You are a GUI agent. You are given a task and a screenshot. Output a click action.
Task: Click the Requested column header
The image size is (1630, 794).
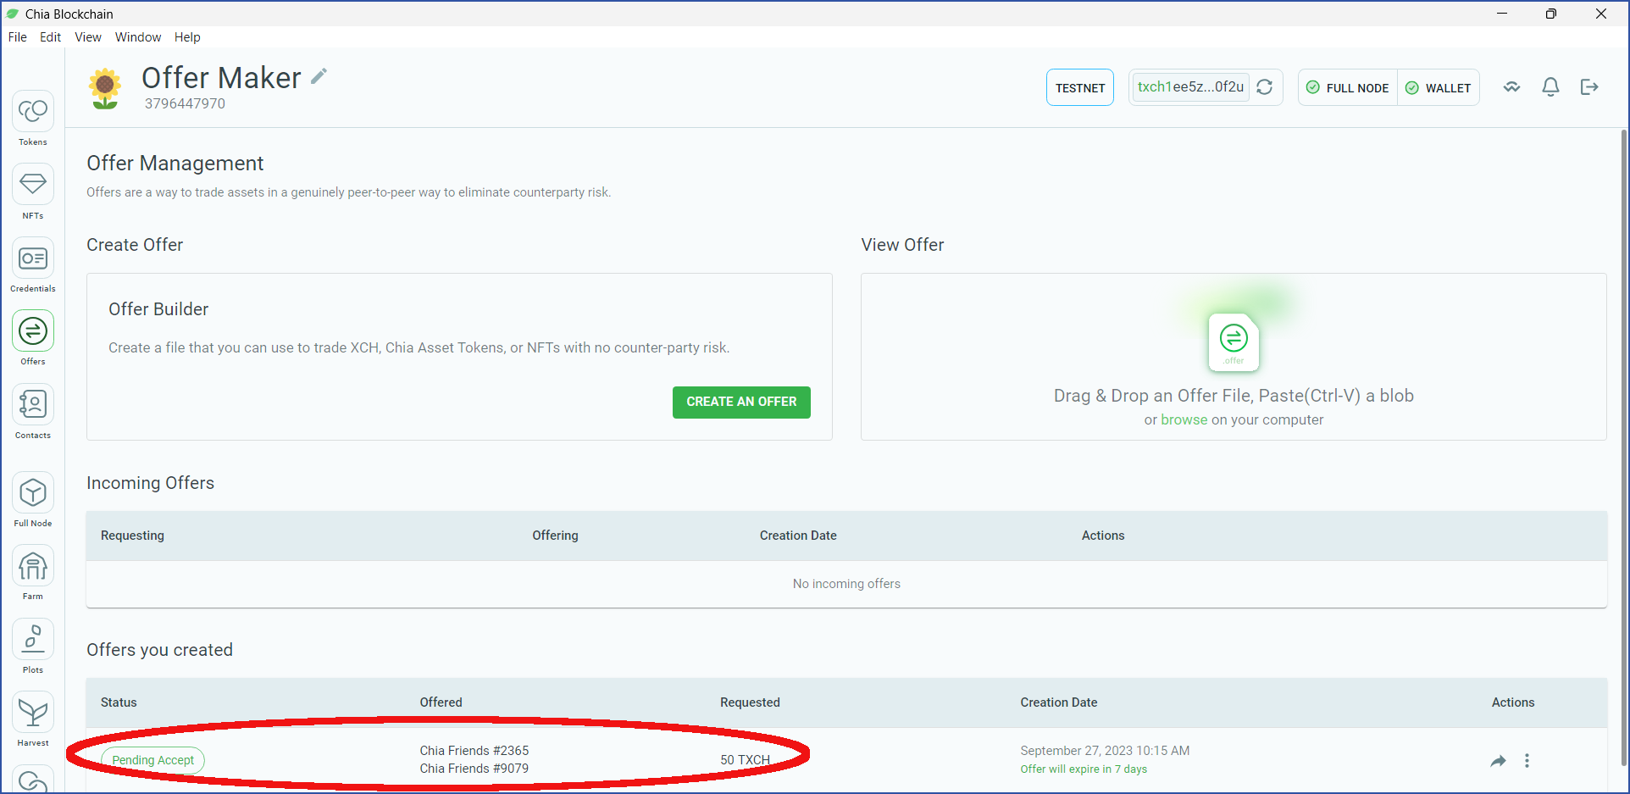click(750, 702)
